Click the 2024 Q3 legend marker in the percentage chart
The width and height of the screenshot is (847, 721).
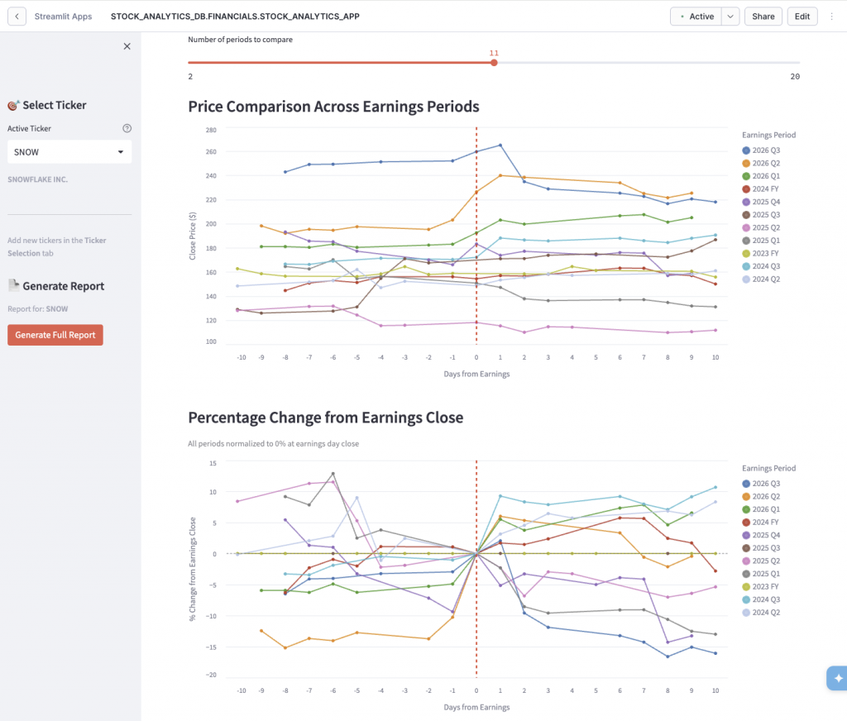[747, 600]
